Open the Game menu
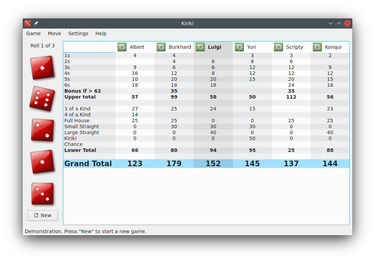Screen dimensions: 375x262 point(34,33)
